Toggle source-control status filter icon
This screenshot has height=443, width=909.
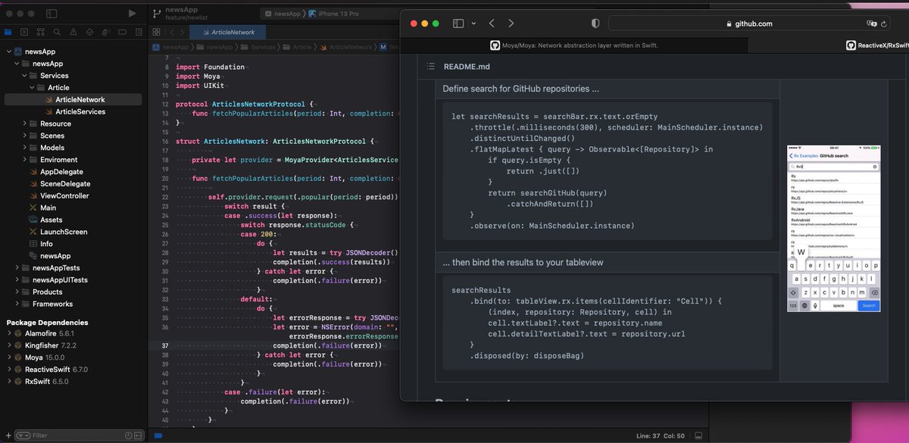[x=138, y=435]
